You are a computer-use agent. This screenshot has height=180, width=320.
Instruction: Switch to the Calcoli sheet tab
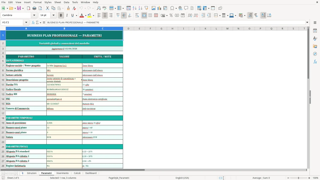click(x=77, y=173)
